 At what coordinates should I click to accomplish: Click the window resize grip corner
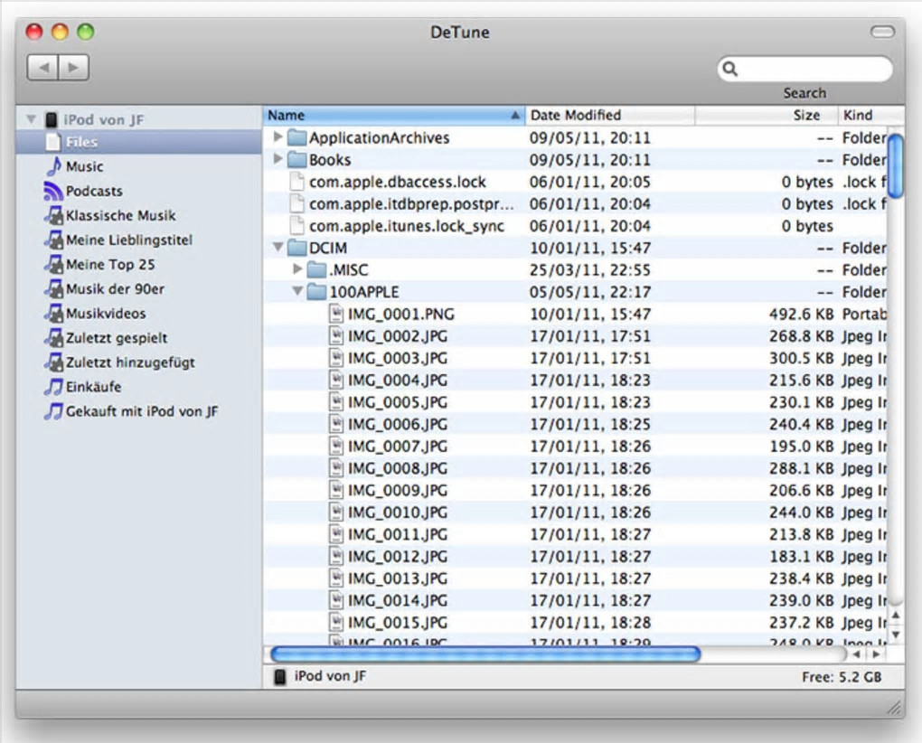894,708
